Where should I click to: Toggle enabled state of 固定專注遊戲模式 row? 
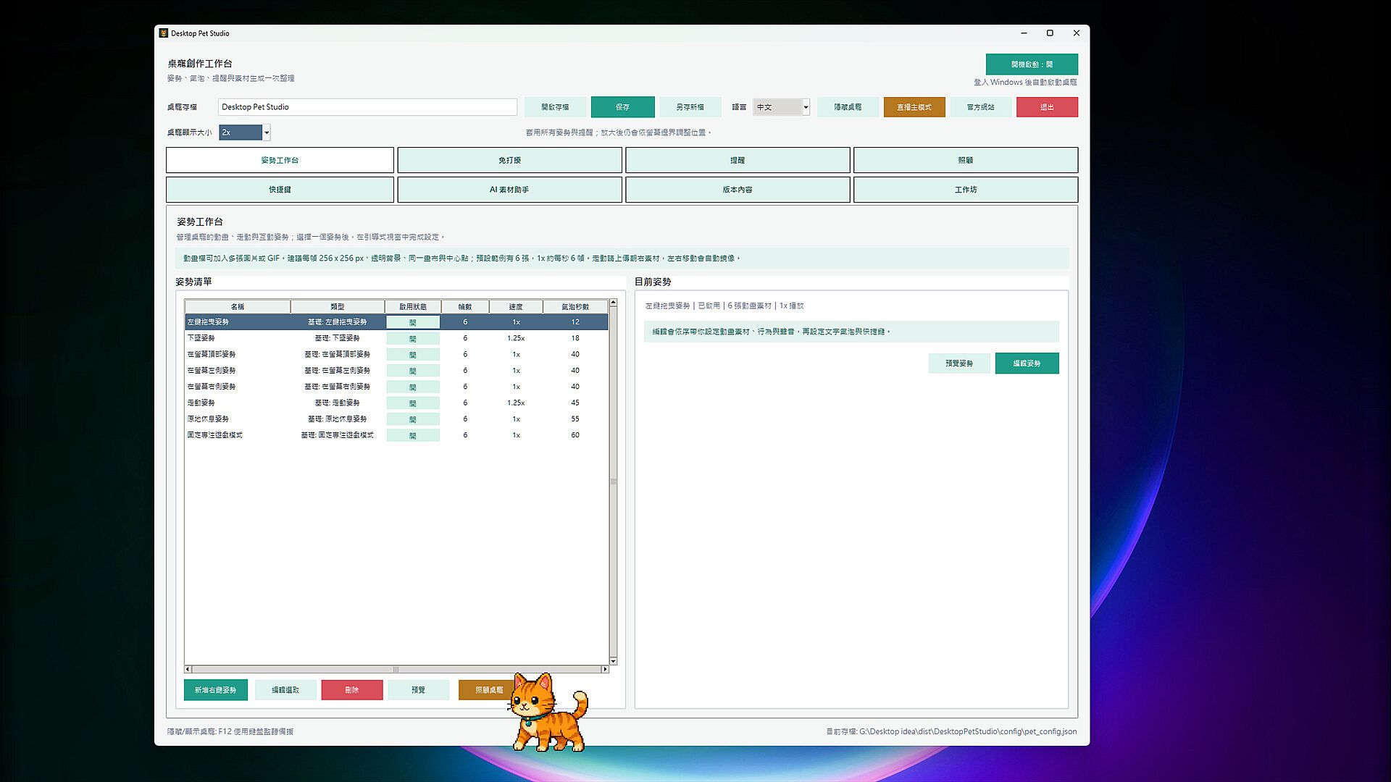coord(413,435)
